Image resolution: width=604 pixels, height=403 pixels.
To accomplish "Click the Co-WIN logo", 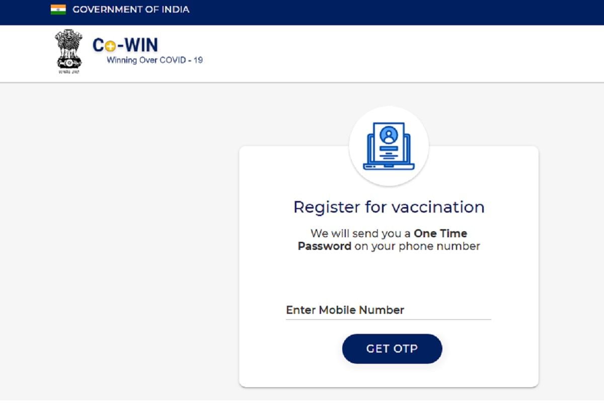I will coord(125,45).
